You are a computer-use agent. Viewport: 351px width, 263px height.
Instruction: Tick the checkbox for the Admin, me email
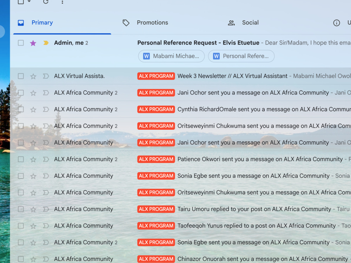click(x=21, y=43)
